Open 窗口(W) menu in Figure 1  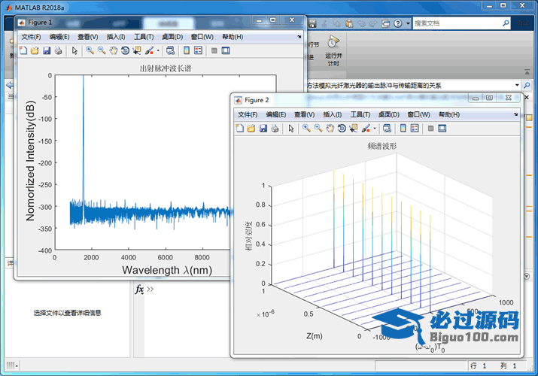click(x=202, y=37)
